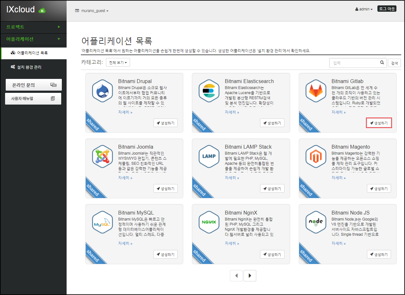This screenshot has width=405, height=295.
Task: Go to previous page arrow
Action: [x=236, y=276]
